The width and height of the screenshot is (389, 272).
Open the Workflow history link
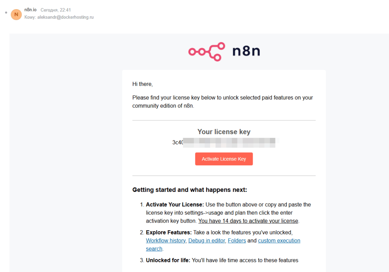coord(166,240)
